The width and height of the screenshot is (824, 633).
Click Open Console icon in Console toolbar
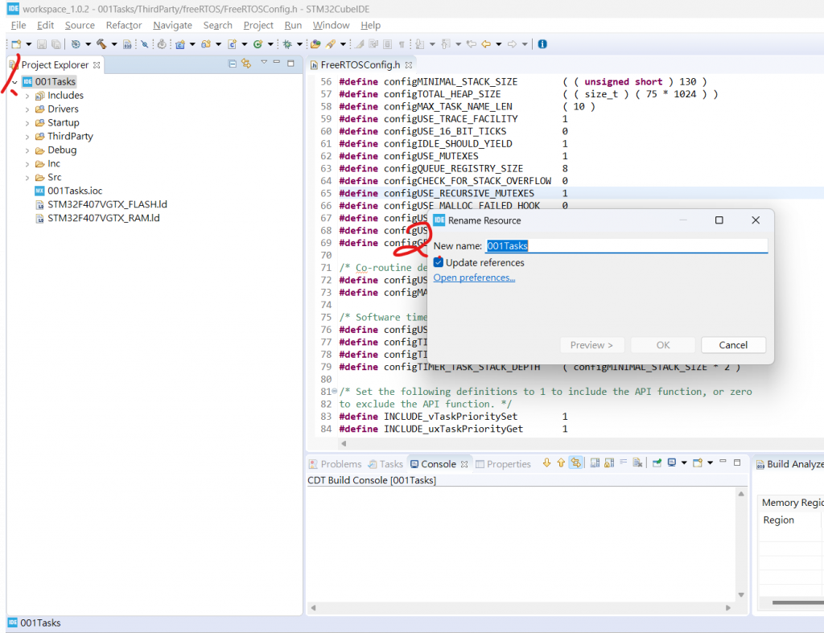(698, 463)
